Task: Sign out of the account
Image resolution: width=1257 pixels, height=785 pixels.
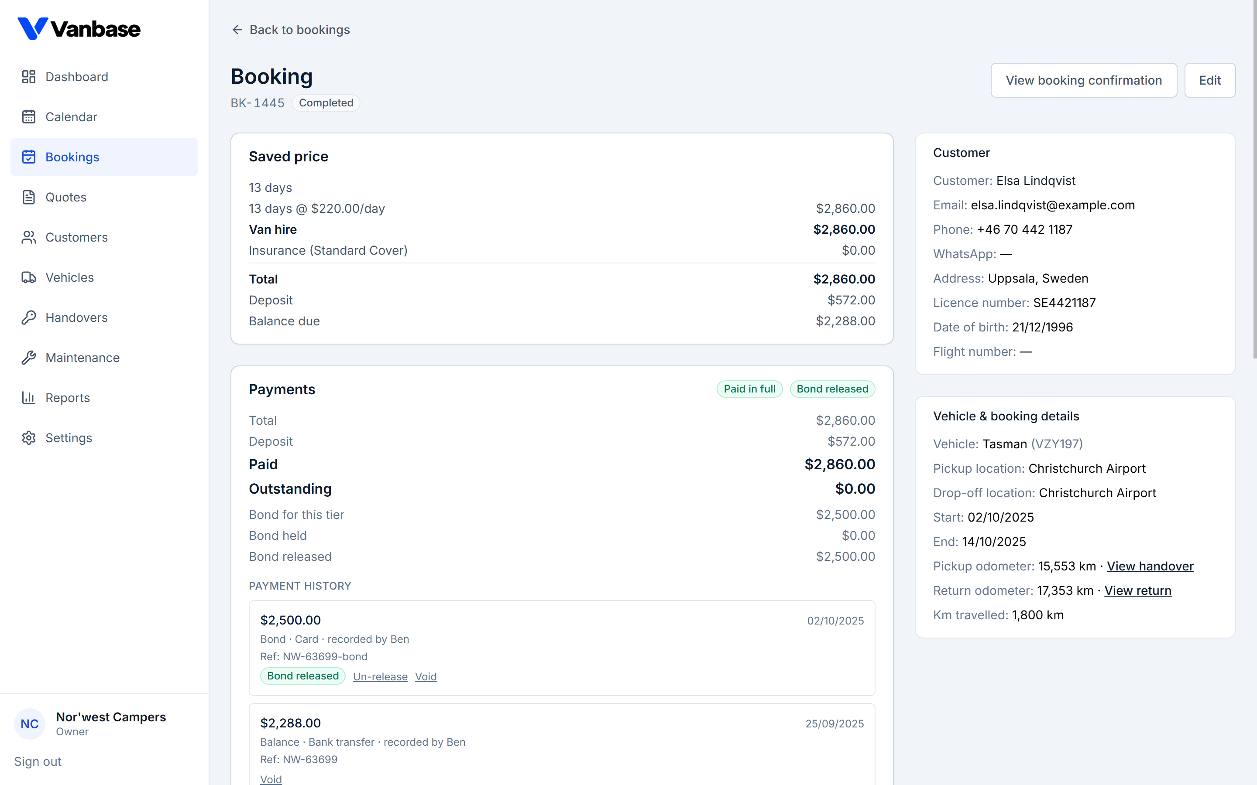Action: [38, 761]
